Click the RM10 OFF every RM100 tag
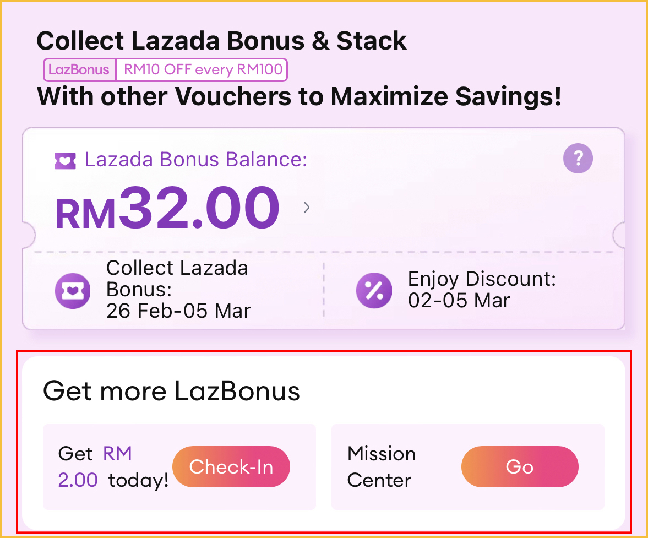This screenshot has height=538, width=648. click(203, 70)
